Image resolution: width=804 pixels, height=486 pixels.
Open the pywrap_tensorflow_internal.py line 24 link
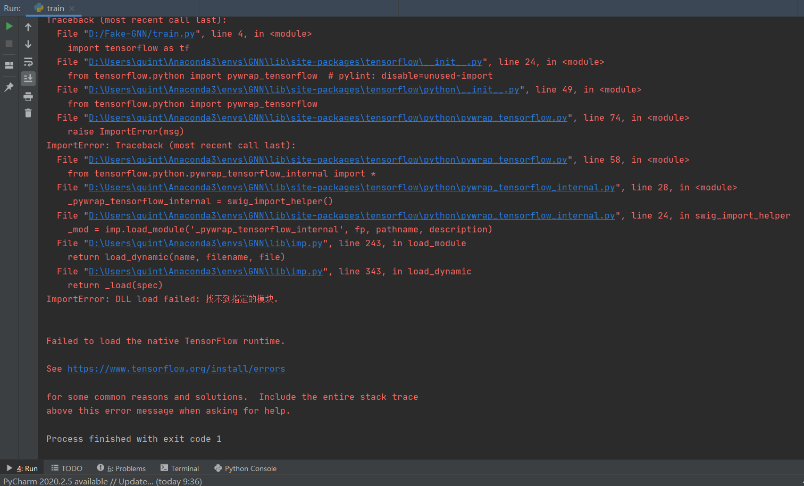pyautogui.click(x=352, y=215)
